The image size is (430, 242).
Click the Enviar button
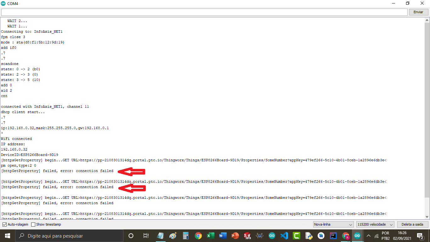(x=418, y=12)
